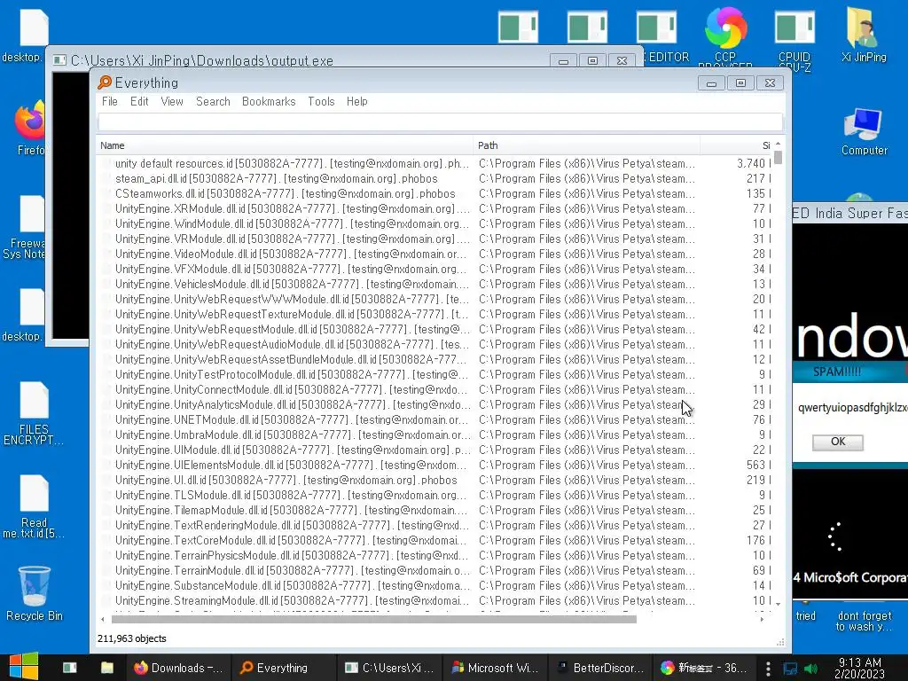Switch to BetterDiscord taskbar item
The image size is (908, 681).
[600, 668]
